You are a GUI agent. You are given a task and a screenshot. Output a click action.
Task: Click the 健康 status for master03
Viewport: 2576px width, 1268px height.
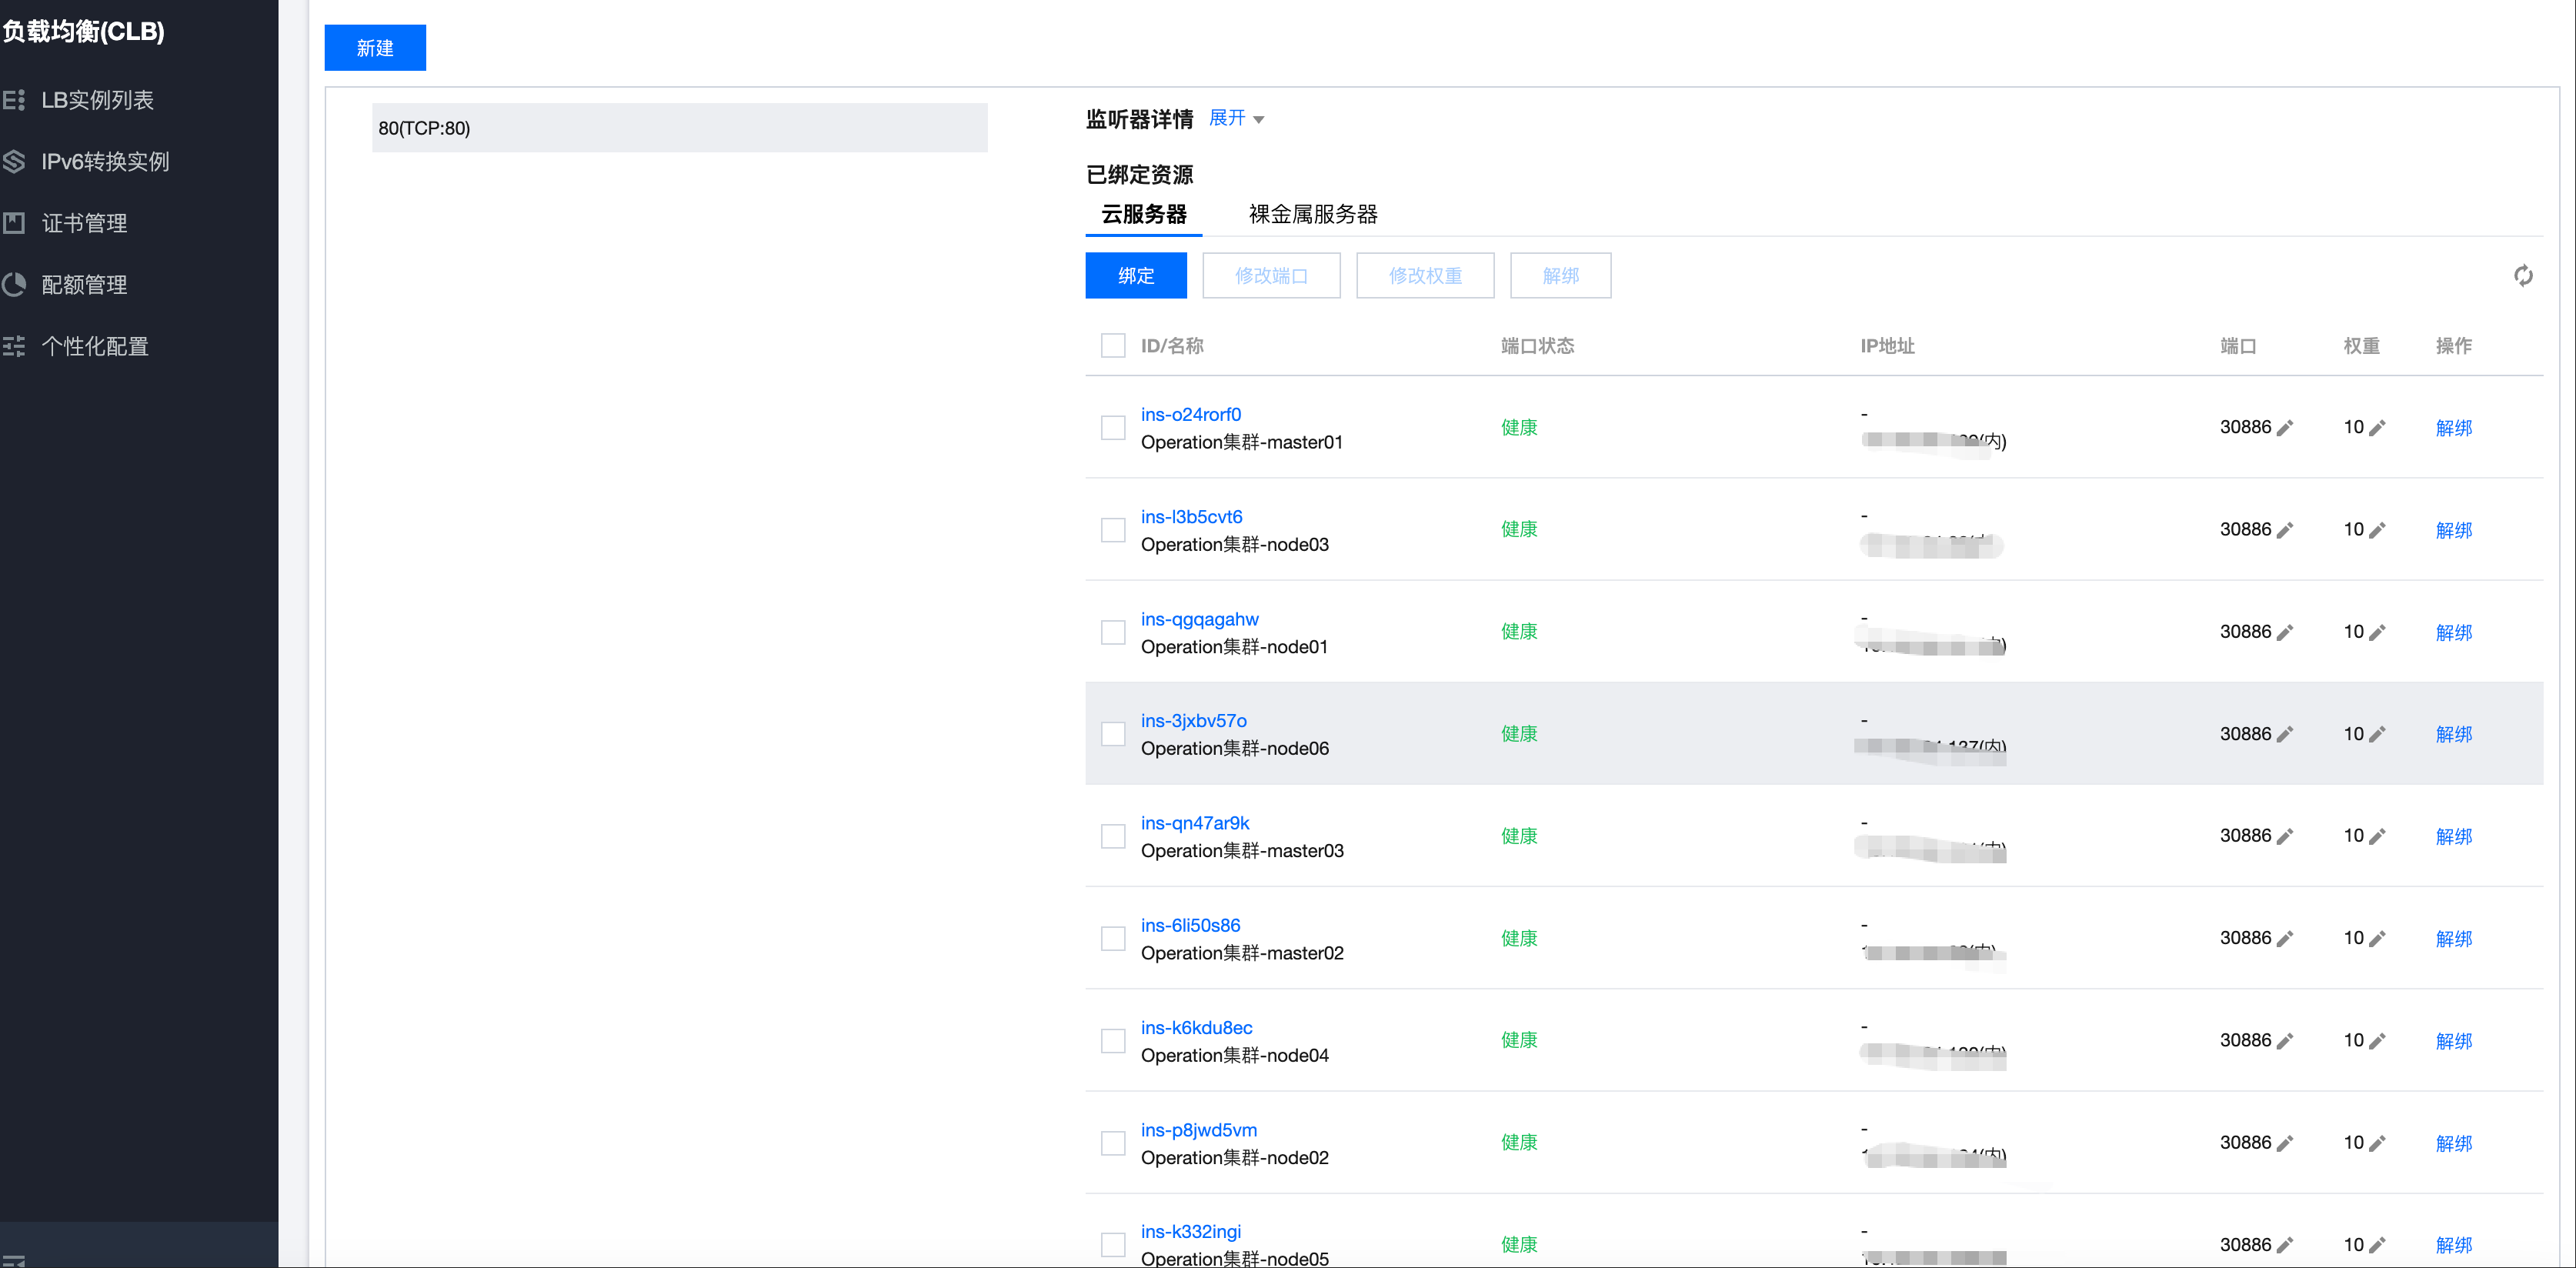(x=1519, y=836)
